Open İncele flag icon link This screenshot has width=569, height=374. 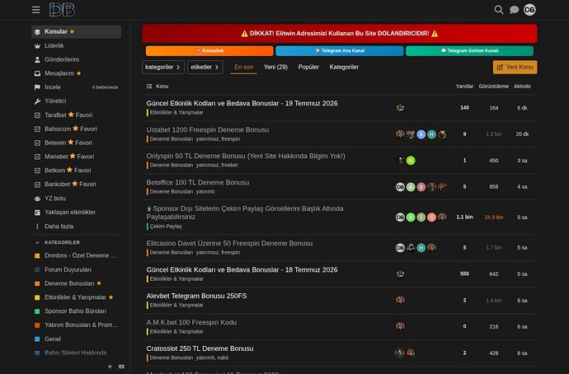76,87
